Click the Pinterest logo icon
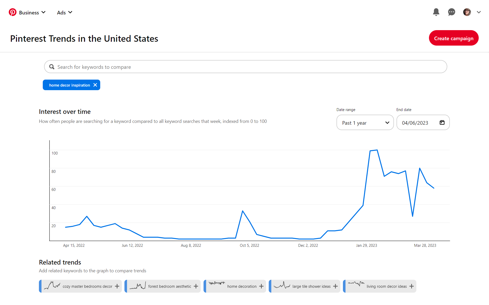The image size is (489, 305). (13, 12)
